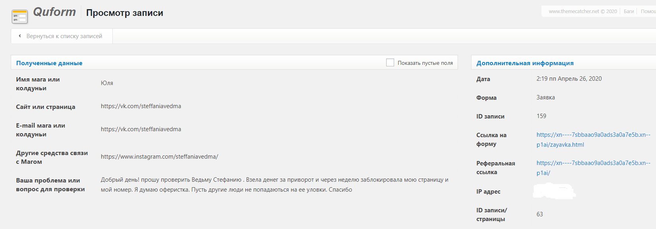Click the name value Юля

tap(107, 83)
